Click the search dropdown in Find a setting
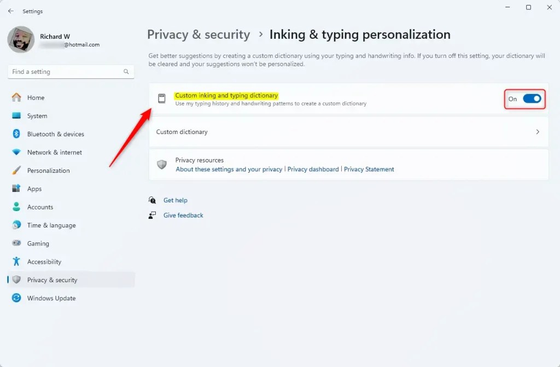The height and width of the screenshot is (367, 560). [x=125, y=72]
